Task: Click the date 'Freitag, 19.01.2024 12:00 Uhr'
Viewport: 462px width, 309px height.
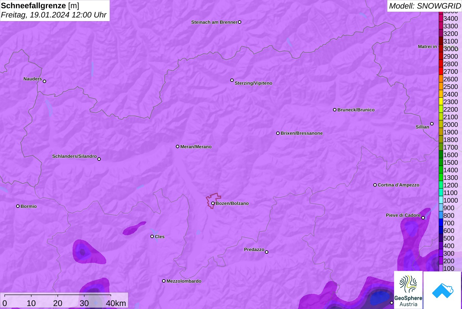Action: point(54,15)
